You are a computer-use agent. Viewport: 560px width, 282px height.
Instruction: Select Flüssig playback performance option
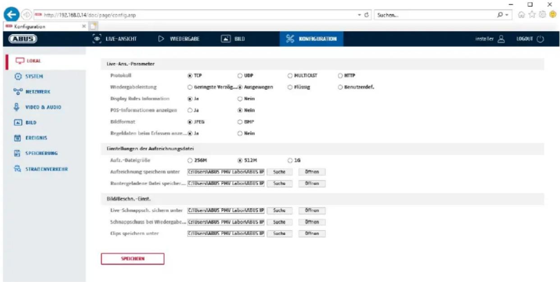(290, 87)
